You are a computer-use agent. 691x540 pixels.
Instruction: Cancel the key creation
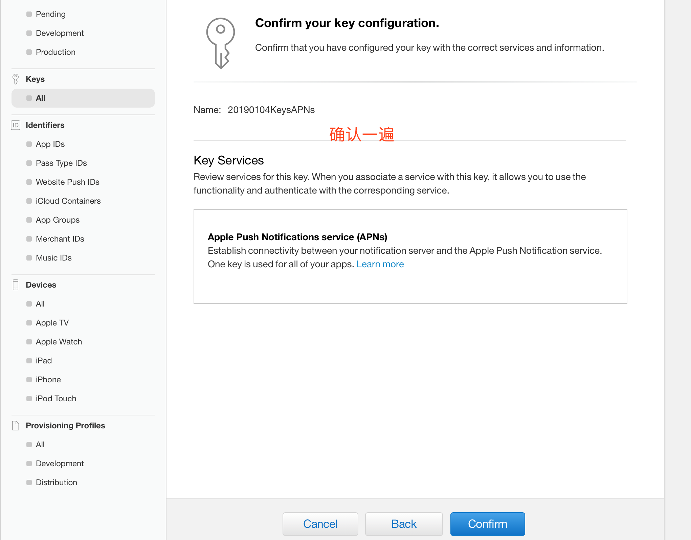pos(320,524)
